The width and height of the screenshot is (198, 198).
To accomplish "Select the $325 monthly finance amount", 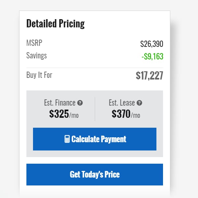I will 59,114.
